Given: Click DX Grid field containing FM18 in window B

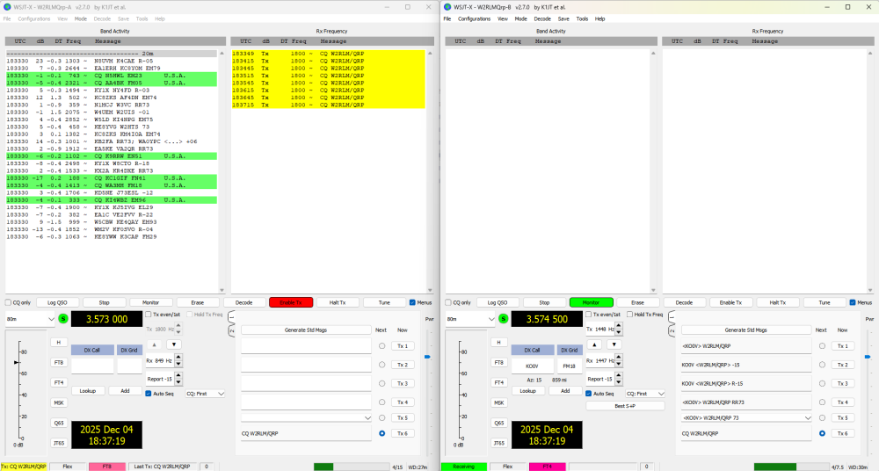Looking at the screenshot, I should [x=570, y=366].
